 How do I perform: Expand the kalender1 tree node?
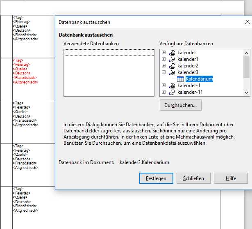tap(164, 59)
